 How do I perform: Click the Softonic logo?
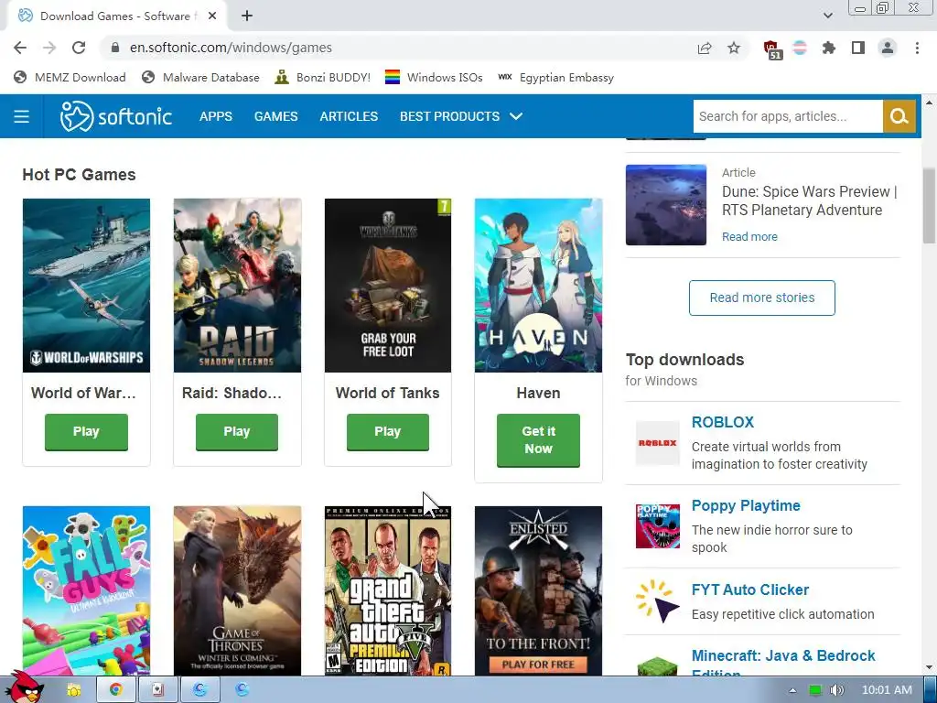pyautogui.click(x=116, y=116)
